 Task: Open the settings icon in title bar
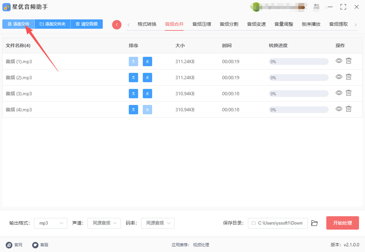316,7
